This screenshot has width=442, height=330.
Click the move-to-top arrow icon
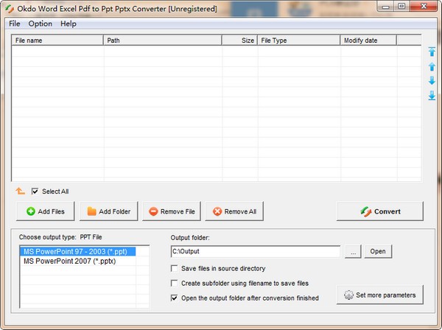[x=432, y=52]
